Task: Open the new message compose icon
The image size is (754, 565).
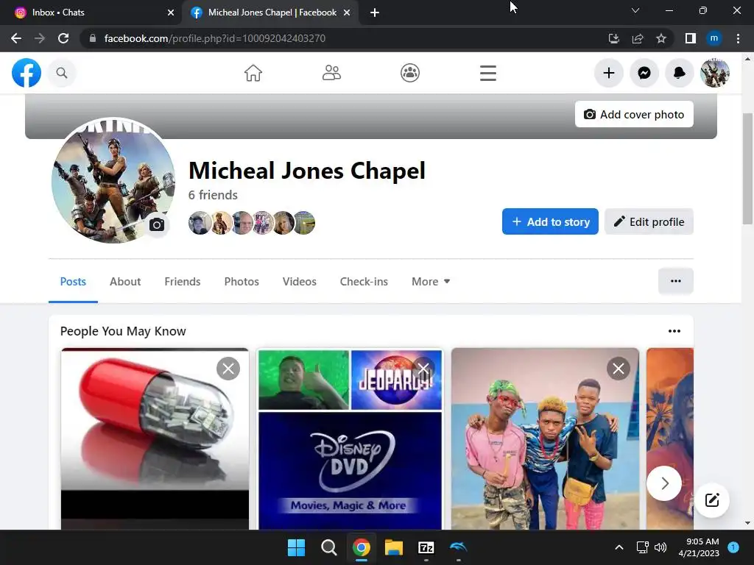Action: point(712,500)
